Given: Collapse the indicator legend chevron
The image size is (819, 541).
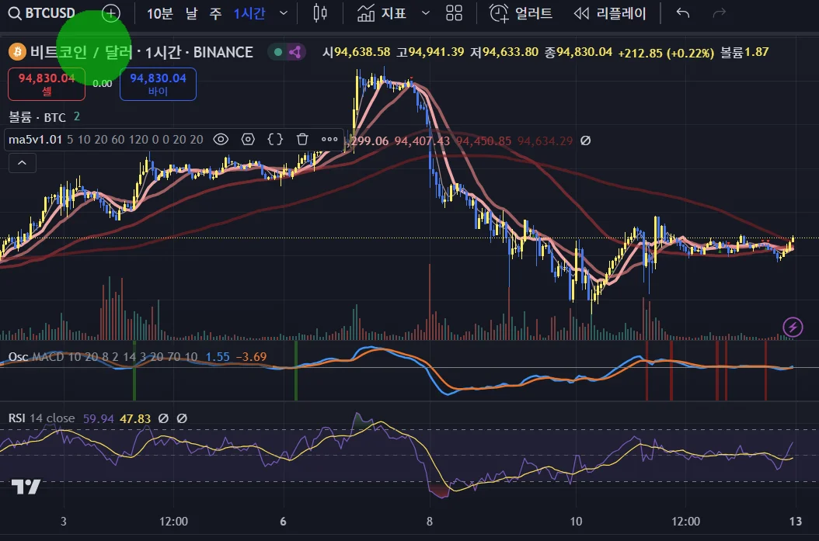Looking at the screenshot, I should pyautogui.click(x=22, y=163).
